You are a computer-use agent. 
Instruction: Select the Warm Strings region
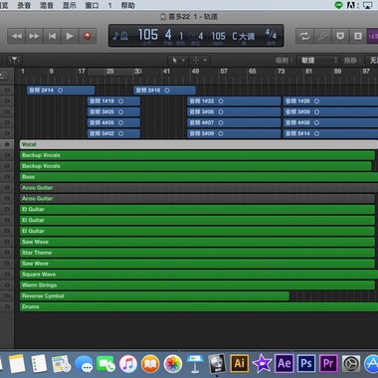(197, 285)
